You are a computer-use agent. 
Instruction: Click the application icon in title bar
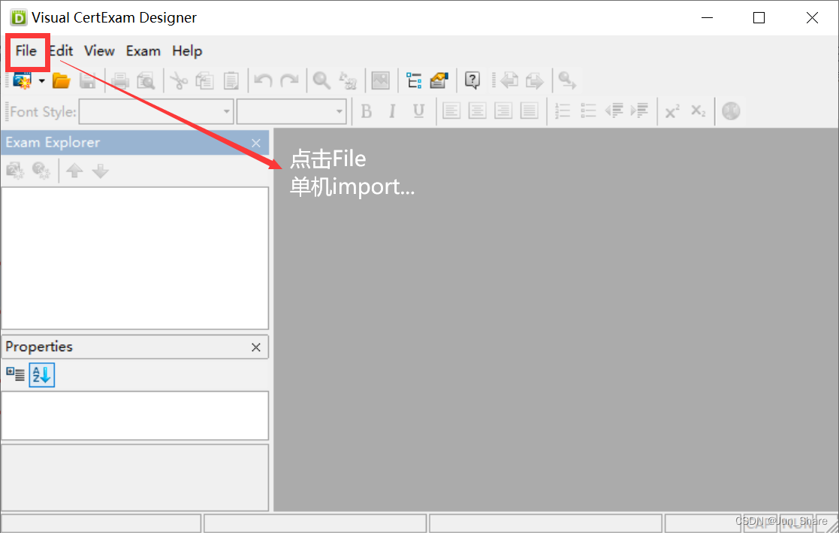(x=19, y=18)
